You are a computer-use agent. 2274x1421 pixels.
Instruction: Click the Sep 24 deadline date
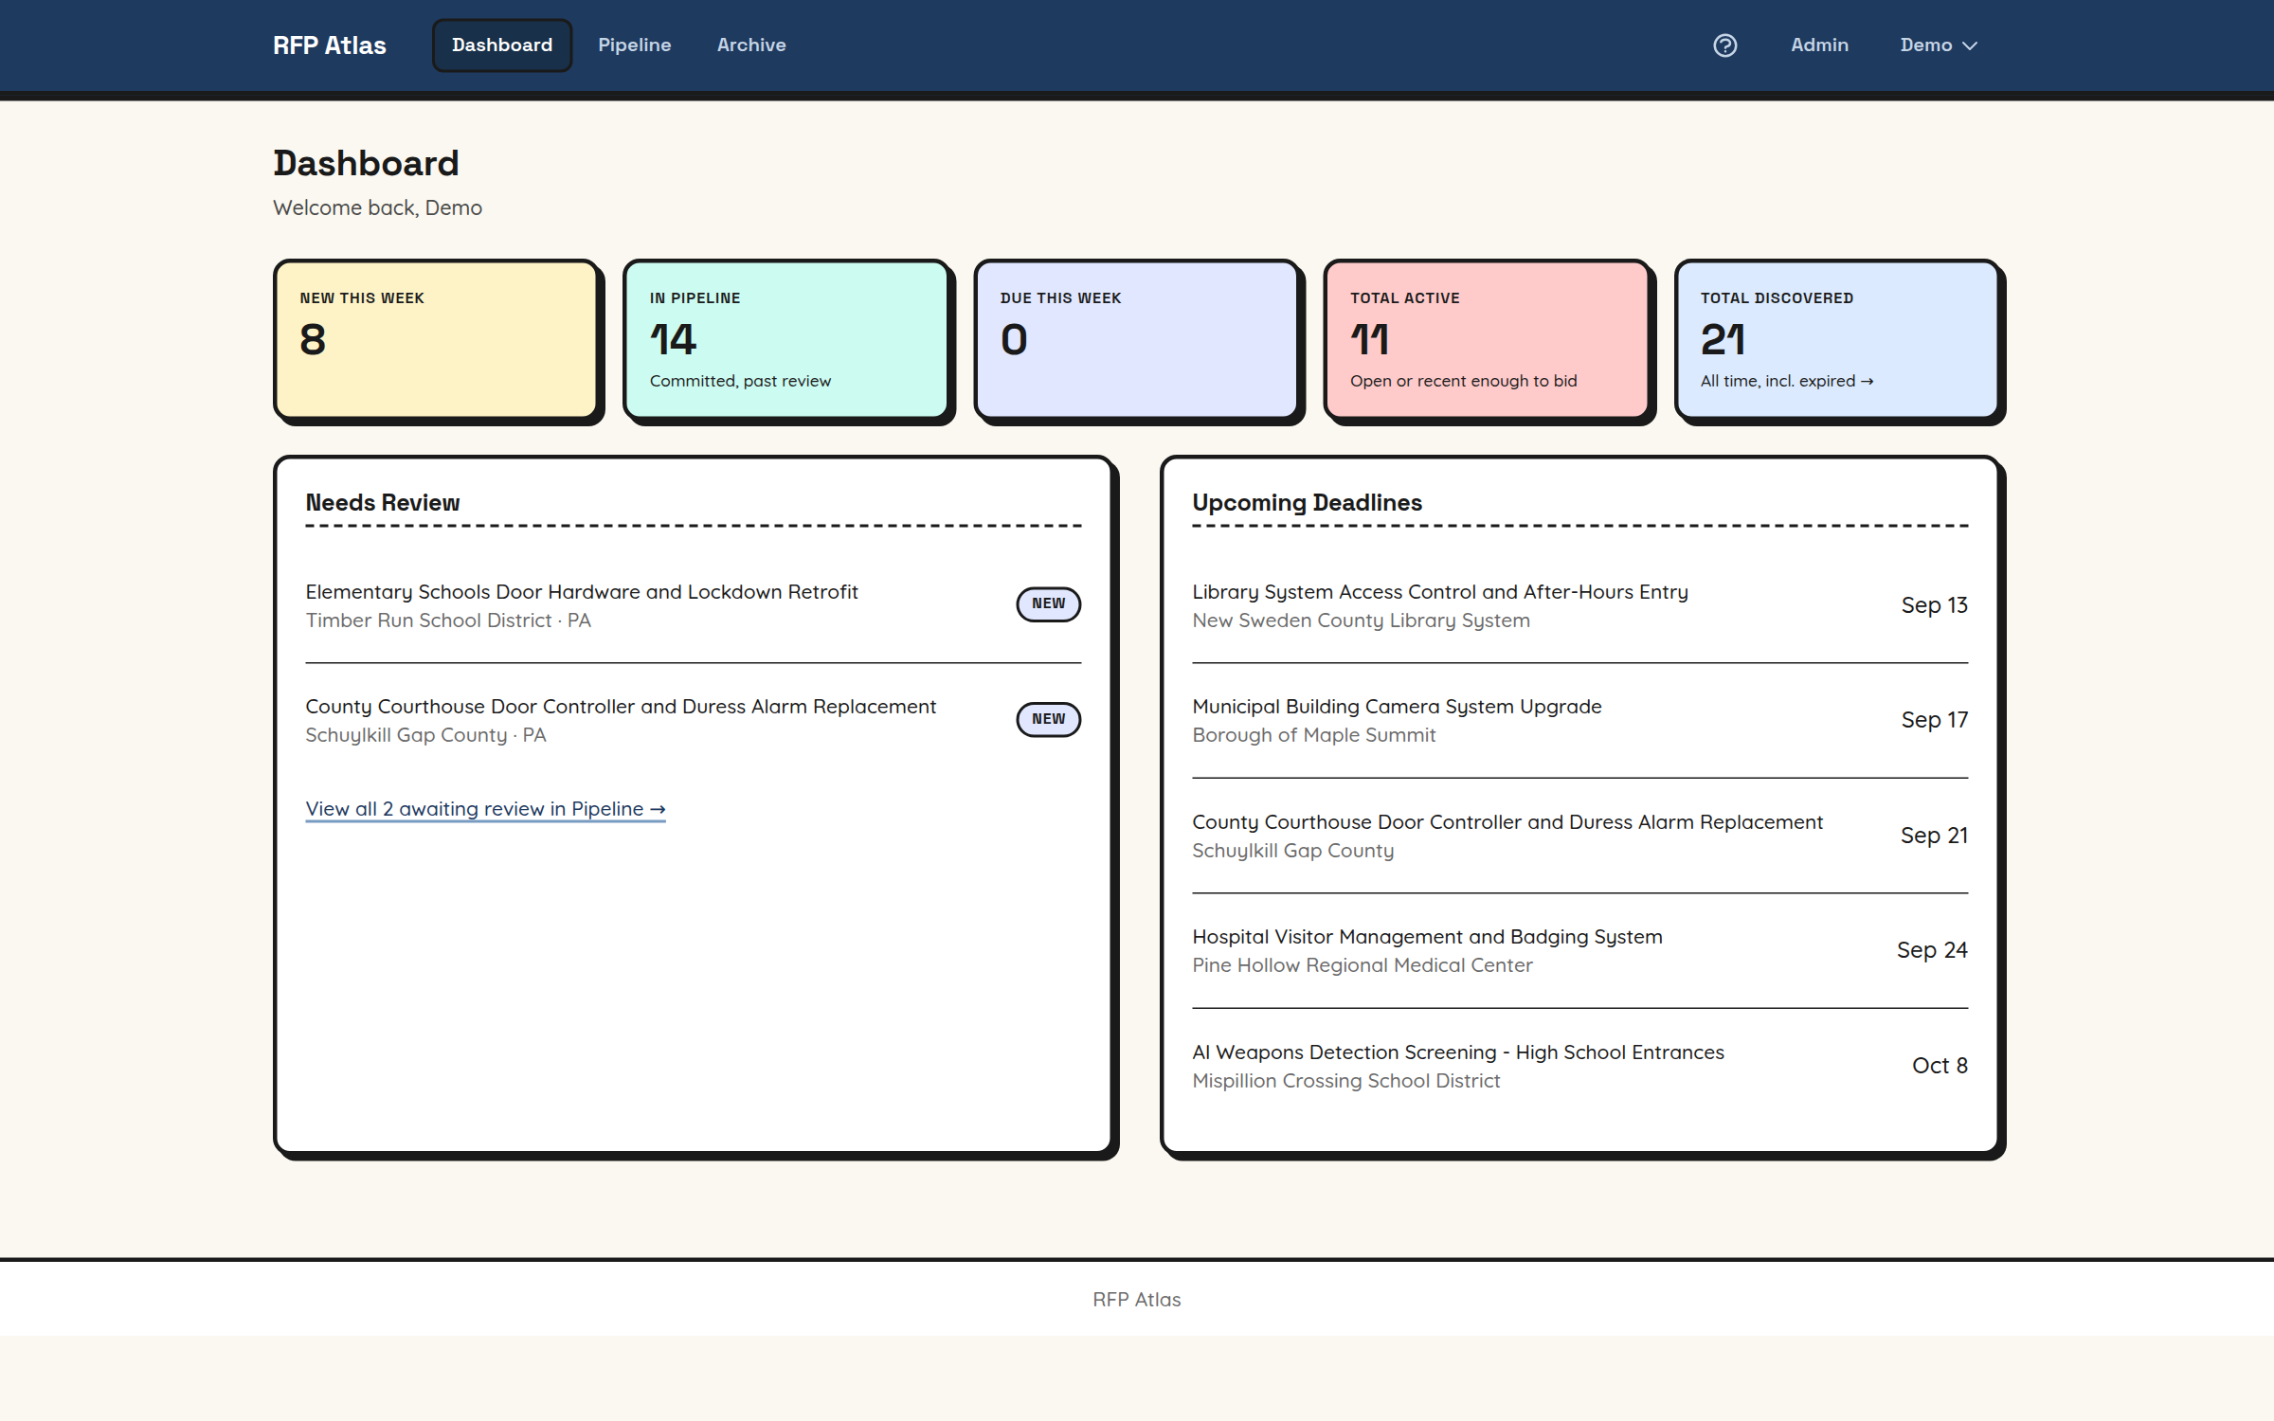[1932, 950]
